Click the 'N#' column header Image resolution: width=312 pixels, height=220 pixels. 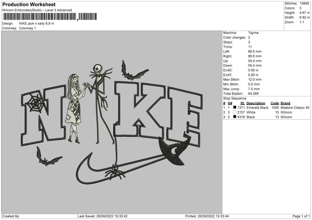tap(230, 103)
